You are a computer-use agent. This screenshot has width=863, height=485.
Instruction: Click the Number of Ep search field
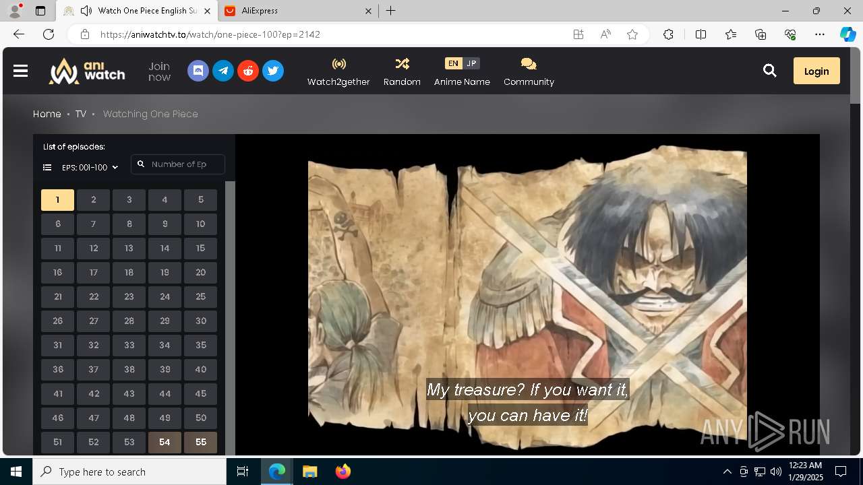click(x=178, y=164)
